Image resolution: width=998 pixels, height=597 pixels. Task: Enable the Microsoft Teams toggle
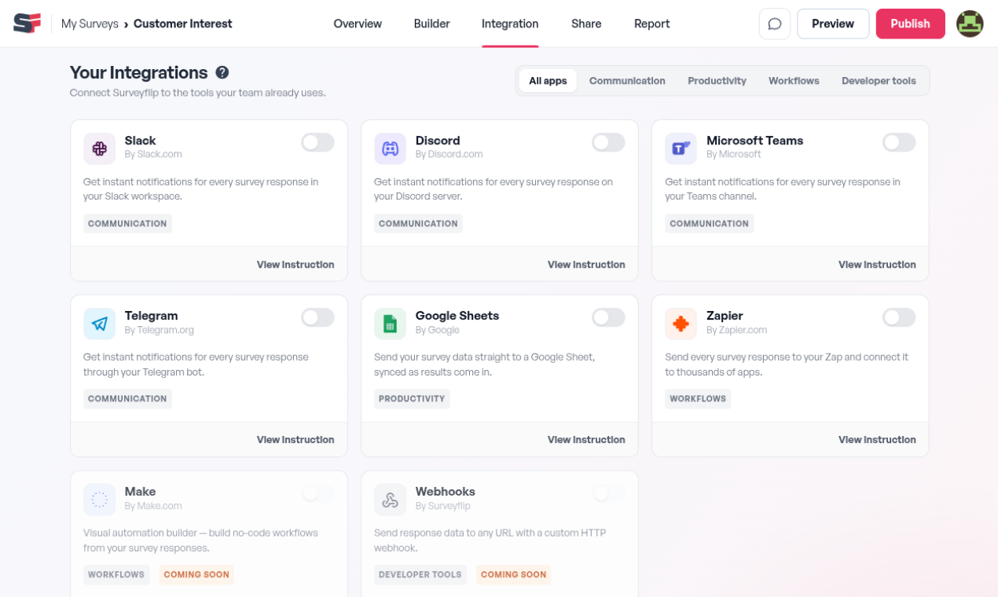tap(900, 142)
